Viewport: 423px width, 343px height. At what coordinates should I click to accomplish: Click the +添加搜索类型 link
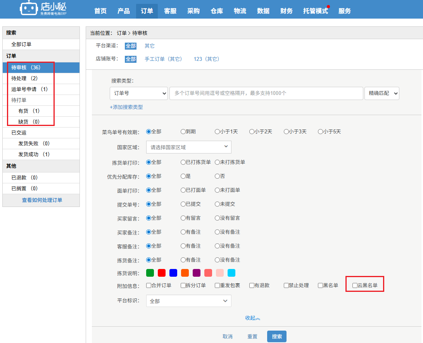[x=126, y=107]
